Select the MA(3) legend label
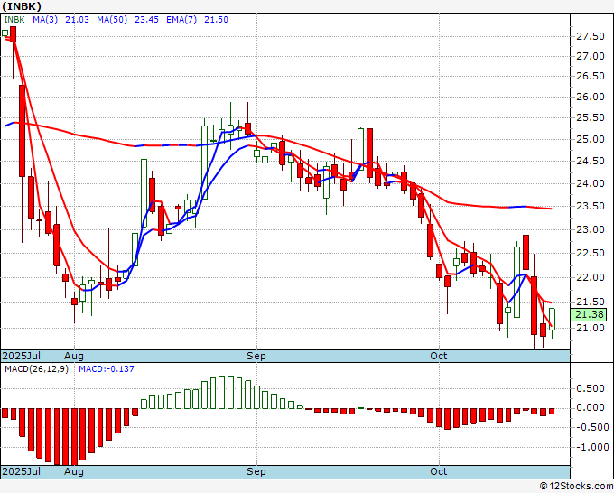The height and width of the screenshot is (493, 614). coord(45,20)
